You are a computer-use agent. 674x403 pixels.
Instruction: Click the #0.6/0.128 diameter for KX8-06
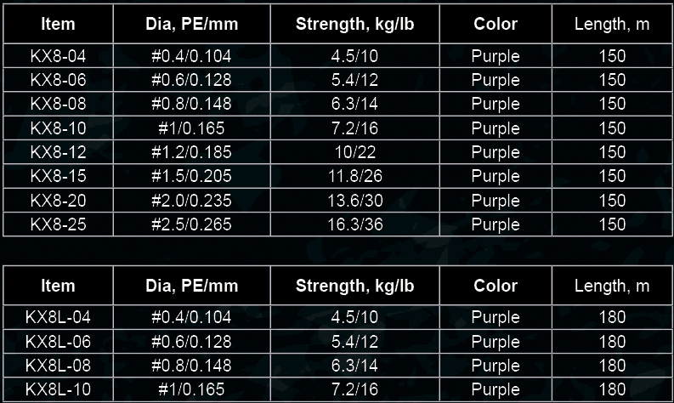[192, 80]
